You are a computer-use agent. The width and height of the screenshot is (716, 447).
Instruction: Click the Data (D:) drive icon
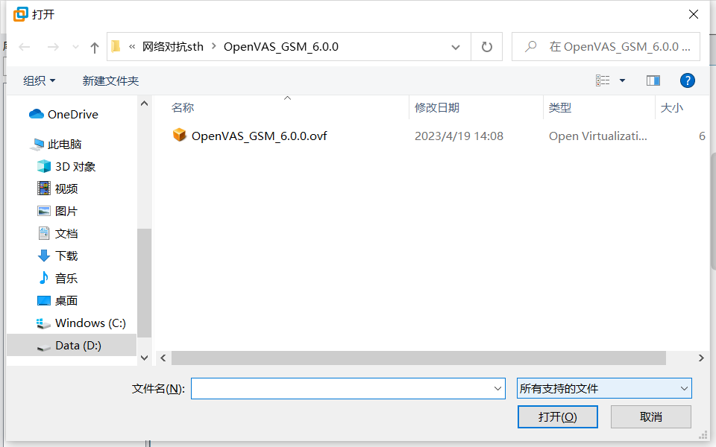(x=44, y=348)
